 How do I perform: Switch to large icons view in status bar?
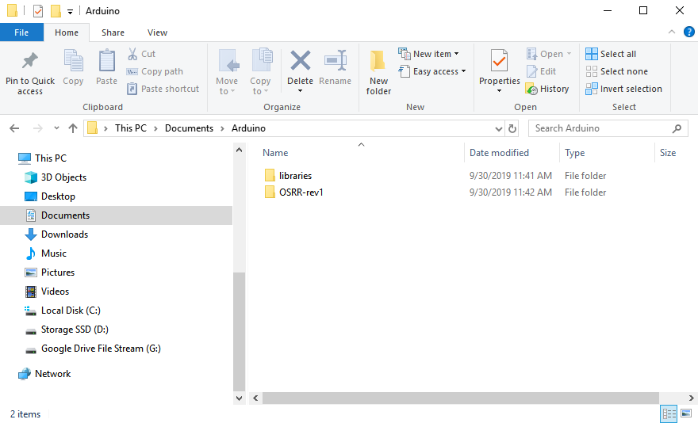click(x=686, y=413)
